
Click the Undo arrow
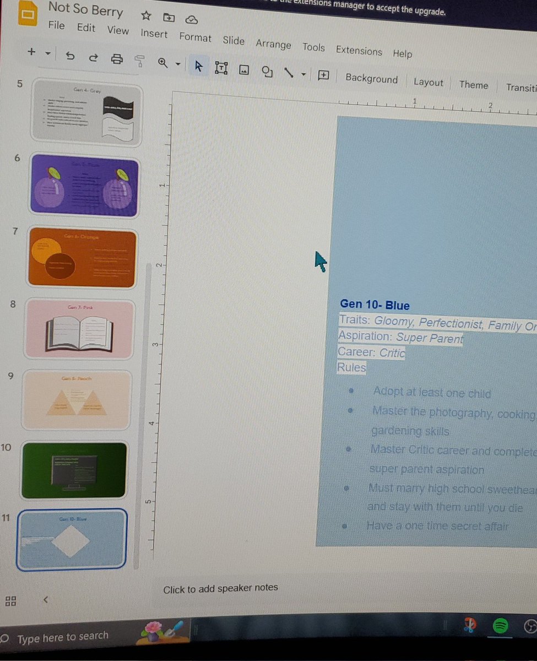pos(70,56)
